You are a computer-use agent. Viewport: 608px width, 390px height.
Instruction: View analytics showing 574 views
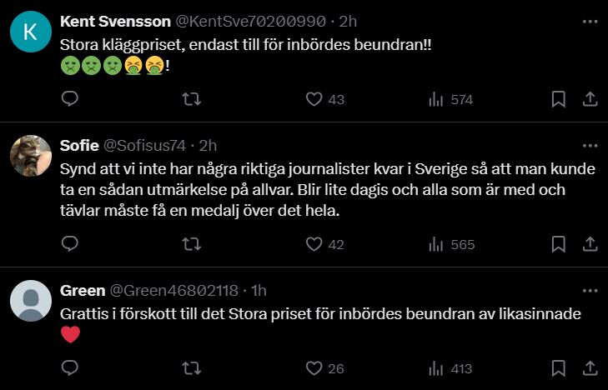click(x=435, y=99)
